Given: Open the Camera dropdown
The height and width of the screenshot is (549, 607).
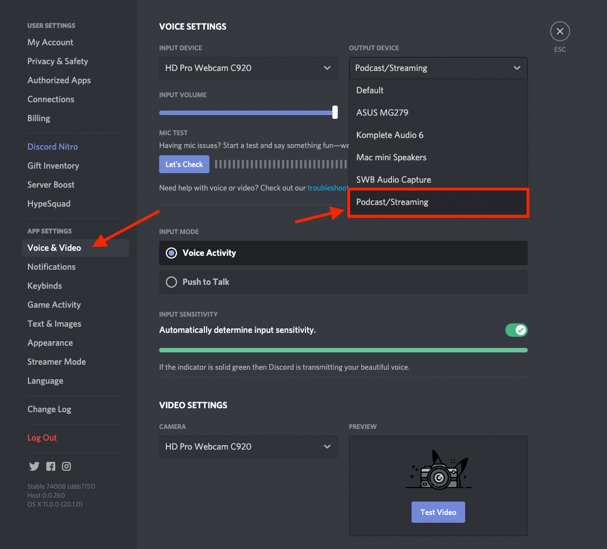Looking at the screenshot, I should pyautogui.click(x=248, y=447).
